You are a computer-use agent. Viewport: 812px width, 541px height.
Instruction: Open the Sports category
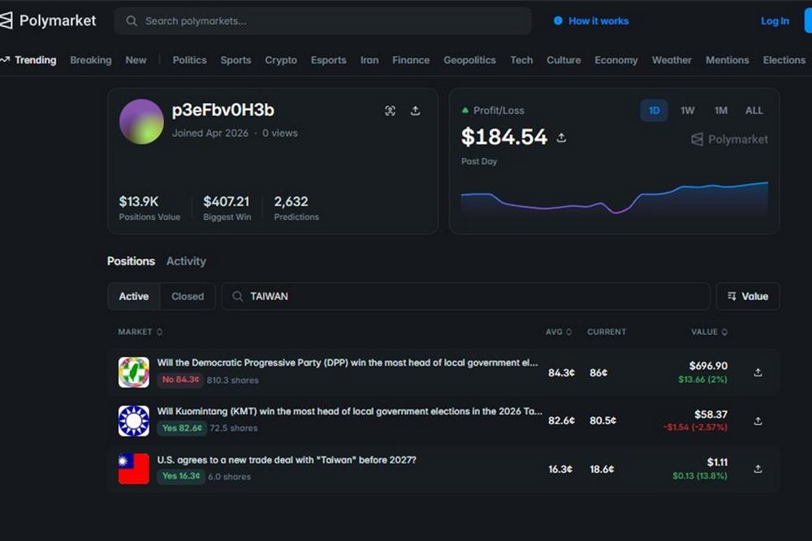coord(235,60)
